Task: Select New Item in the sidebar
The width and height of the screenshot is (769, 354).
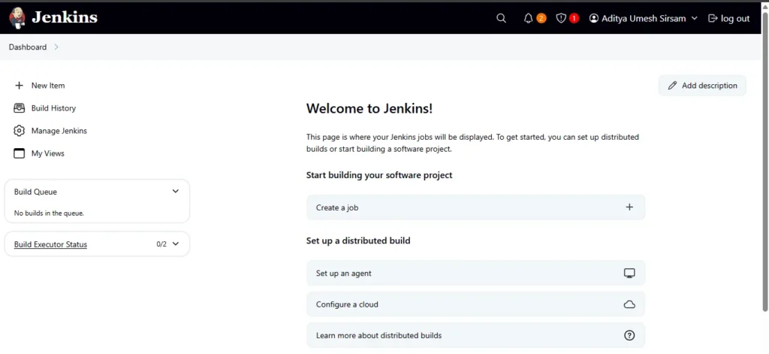Action: pyautogui.click(x=47, y=86)
